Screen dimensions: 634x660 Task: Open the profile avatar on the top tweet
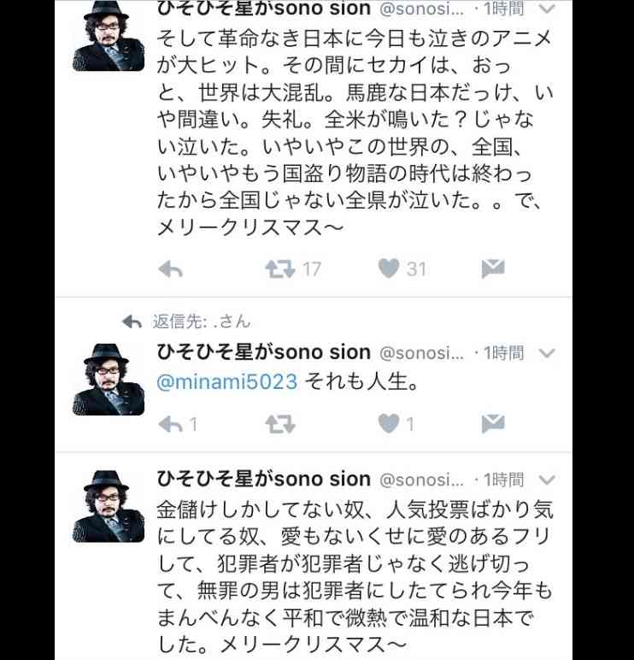click(109, 35)
